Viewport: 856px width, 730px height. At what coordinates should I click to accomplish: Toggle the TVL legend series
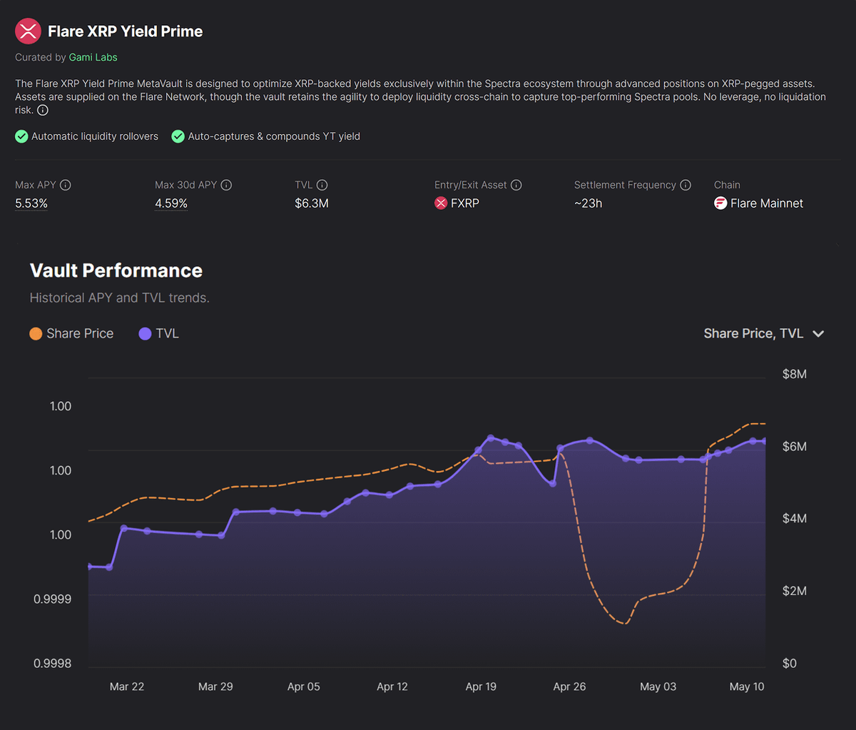(x=158, y=333)
